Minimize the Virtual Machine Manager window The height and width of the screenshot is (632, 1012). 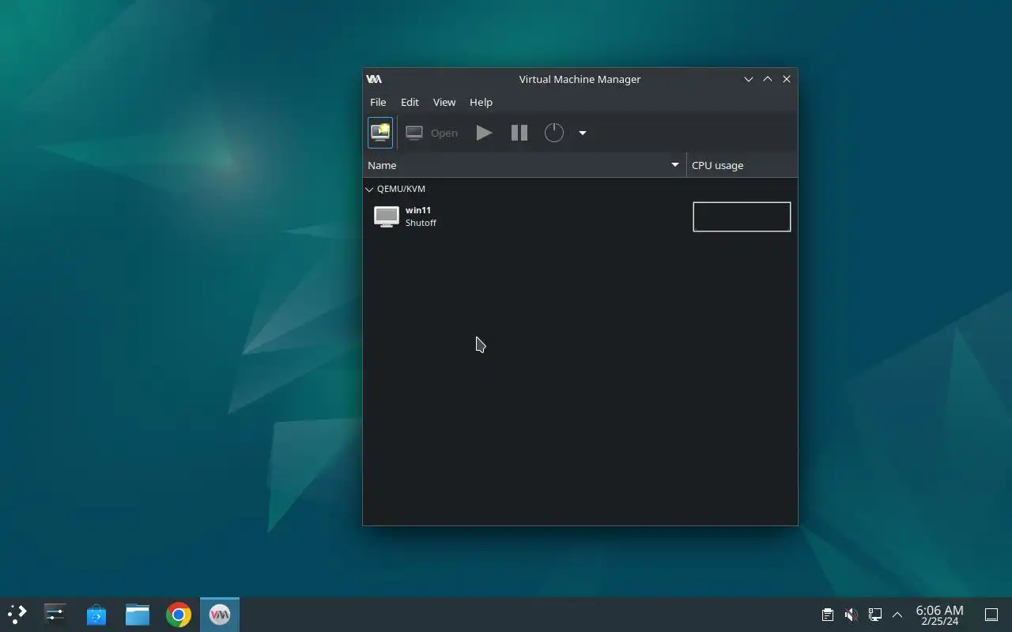click(x=748, y=79)
